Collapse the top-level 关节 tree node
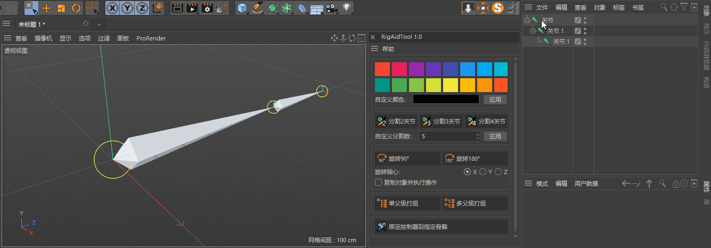 click(x=527, y=20)
